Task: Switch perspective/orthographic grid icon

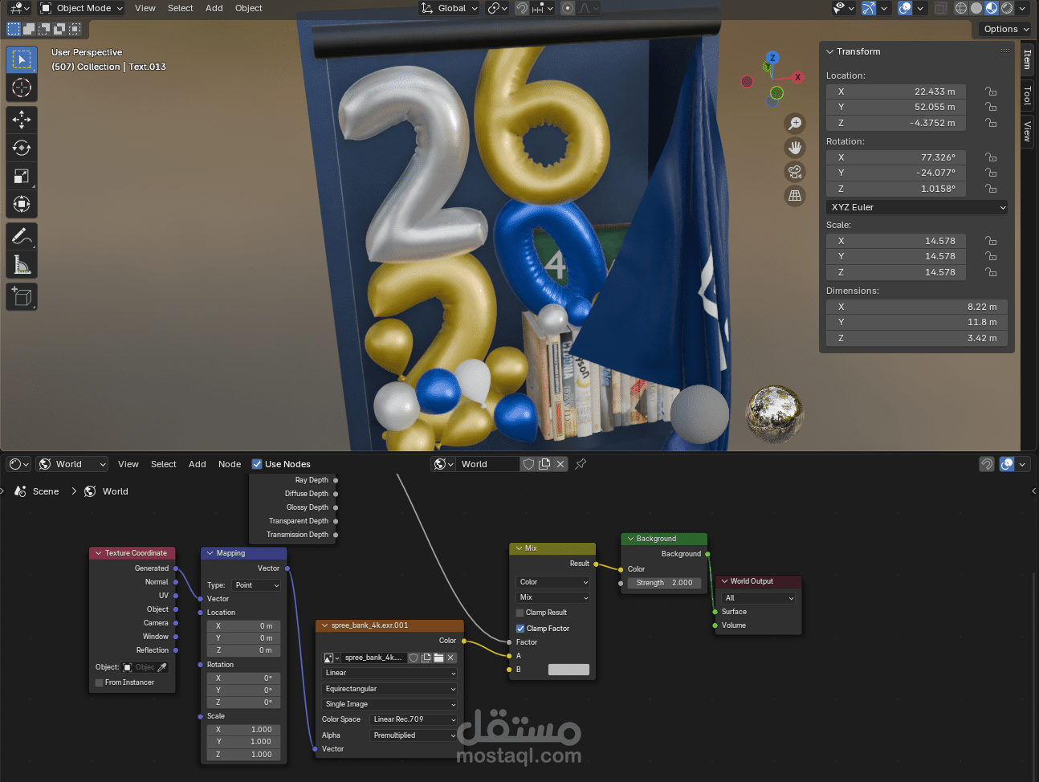Action: coord(795,196)
